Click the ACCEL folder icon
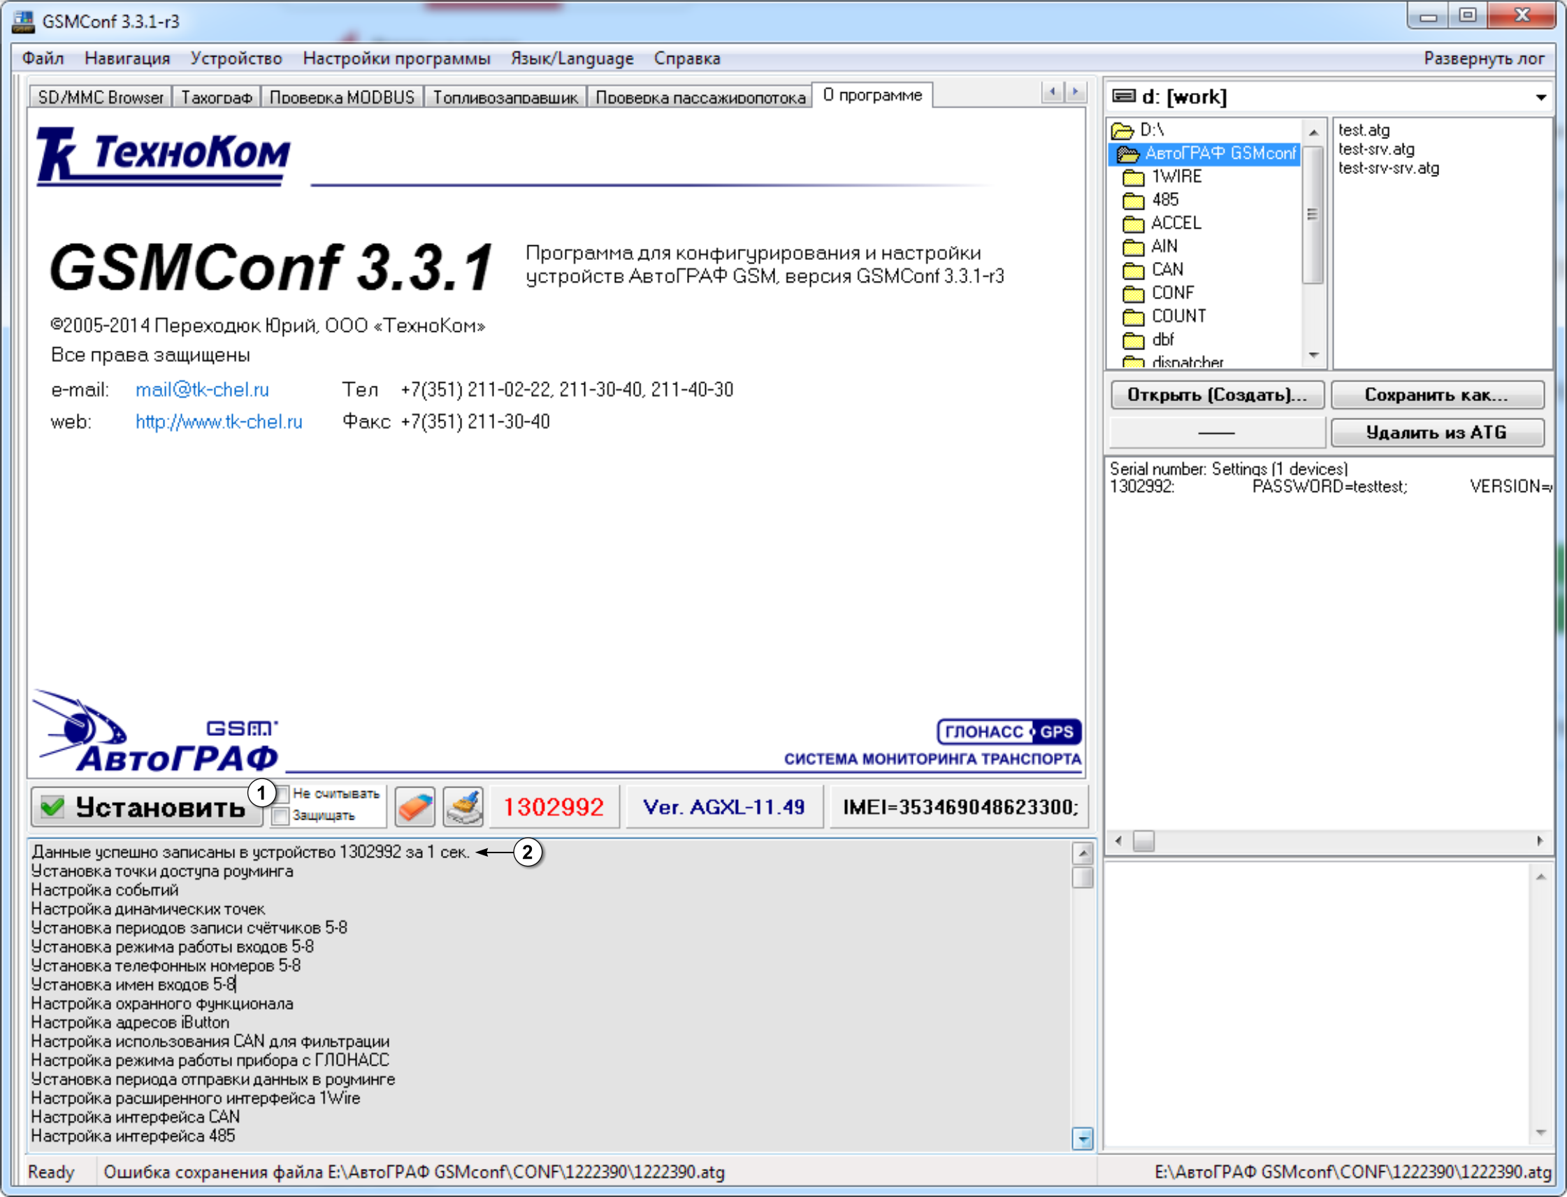This screenshot has width=1567, height=1197. [x=1133, y=224]
